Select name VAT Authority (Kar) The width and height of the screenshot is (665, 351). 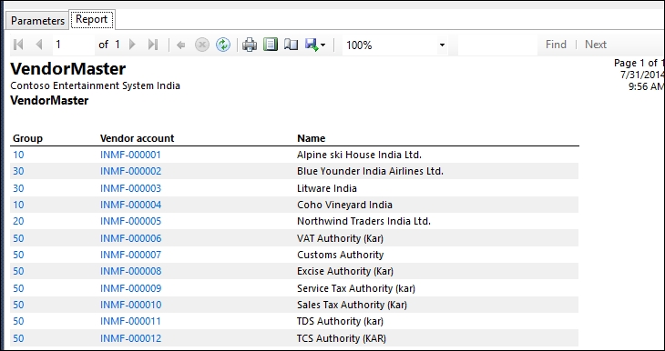tap(340, 238)
